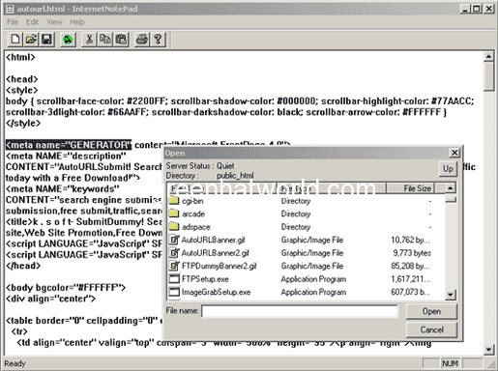Click the arcade file name text
This screenshot has height=371, width=498.
click(193, 214)
